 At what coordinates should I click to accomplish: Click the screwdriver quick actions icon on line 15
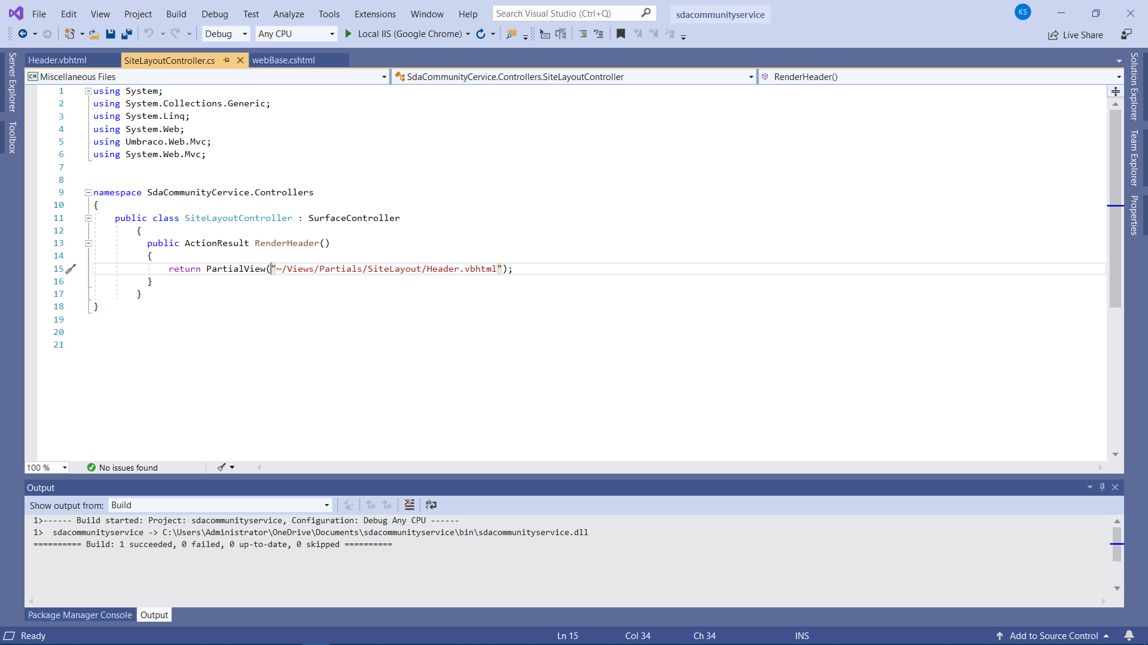(71, 269)
